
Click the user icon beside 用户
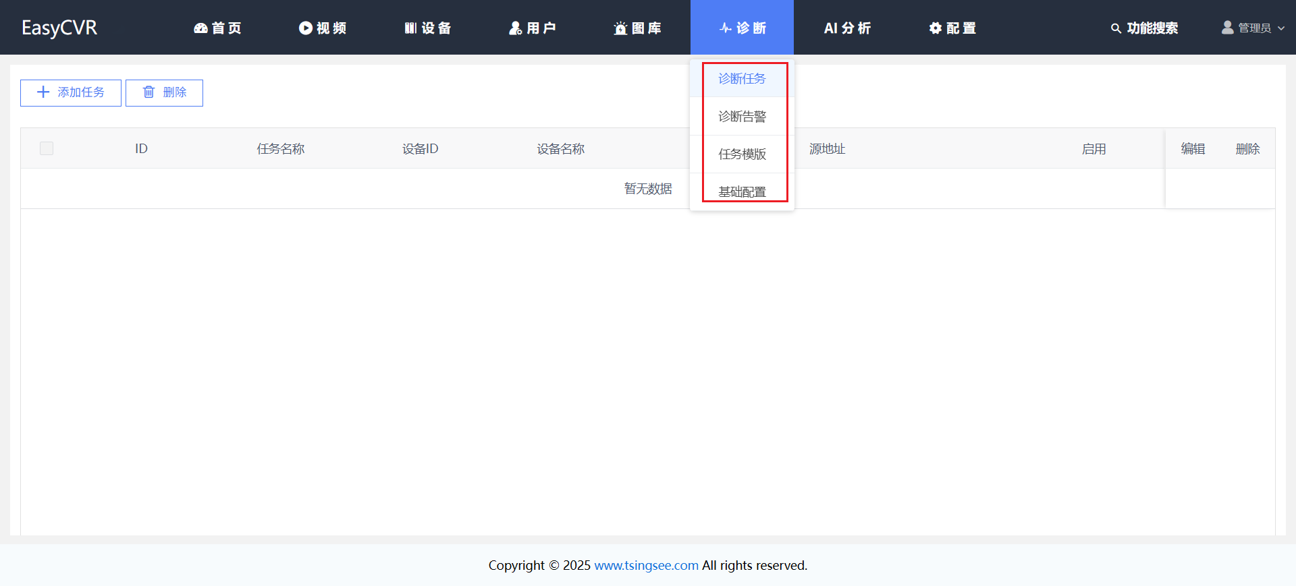tap(516, 28)
